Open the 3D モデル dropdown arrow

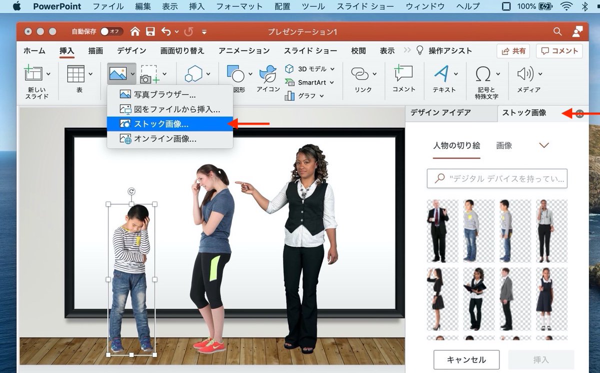[332, 69]
